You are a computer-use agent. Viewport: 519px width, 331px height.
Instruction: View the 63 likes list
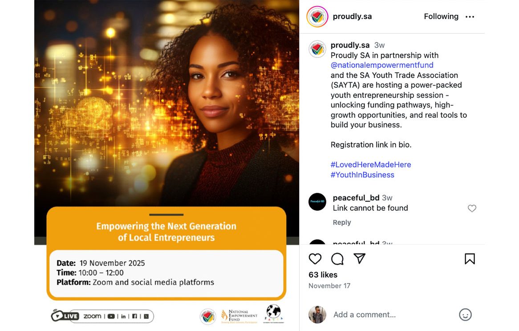[x=323, y=275]
